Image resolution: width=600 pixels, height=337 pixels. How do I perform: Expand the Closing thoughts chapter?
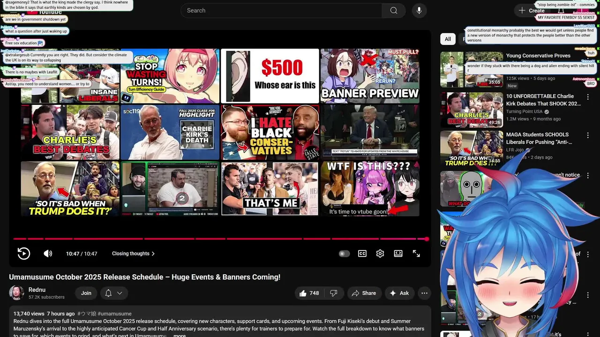133,254
